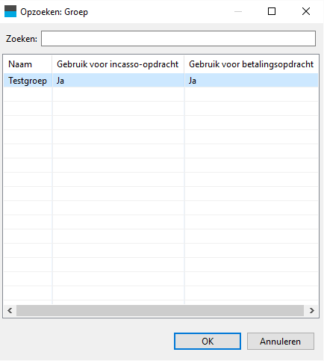Maximize the Opzoeken: Groep window
This screenshot has height=361, width=324.
coord(272,11)
